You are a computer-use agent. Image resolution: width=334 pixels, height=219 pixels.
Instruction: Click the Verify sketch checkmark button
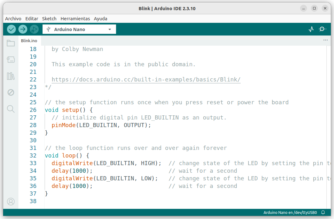[x=11, y=29]
